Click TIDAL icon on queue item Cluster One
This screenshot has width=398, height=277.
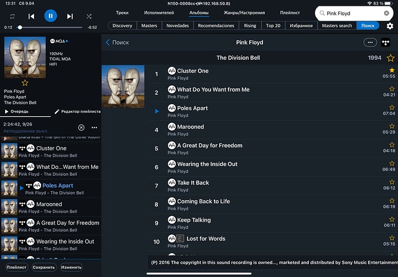tap(22, 148)
